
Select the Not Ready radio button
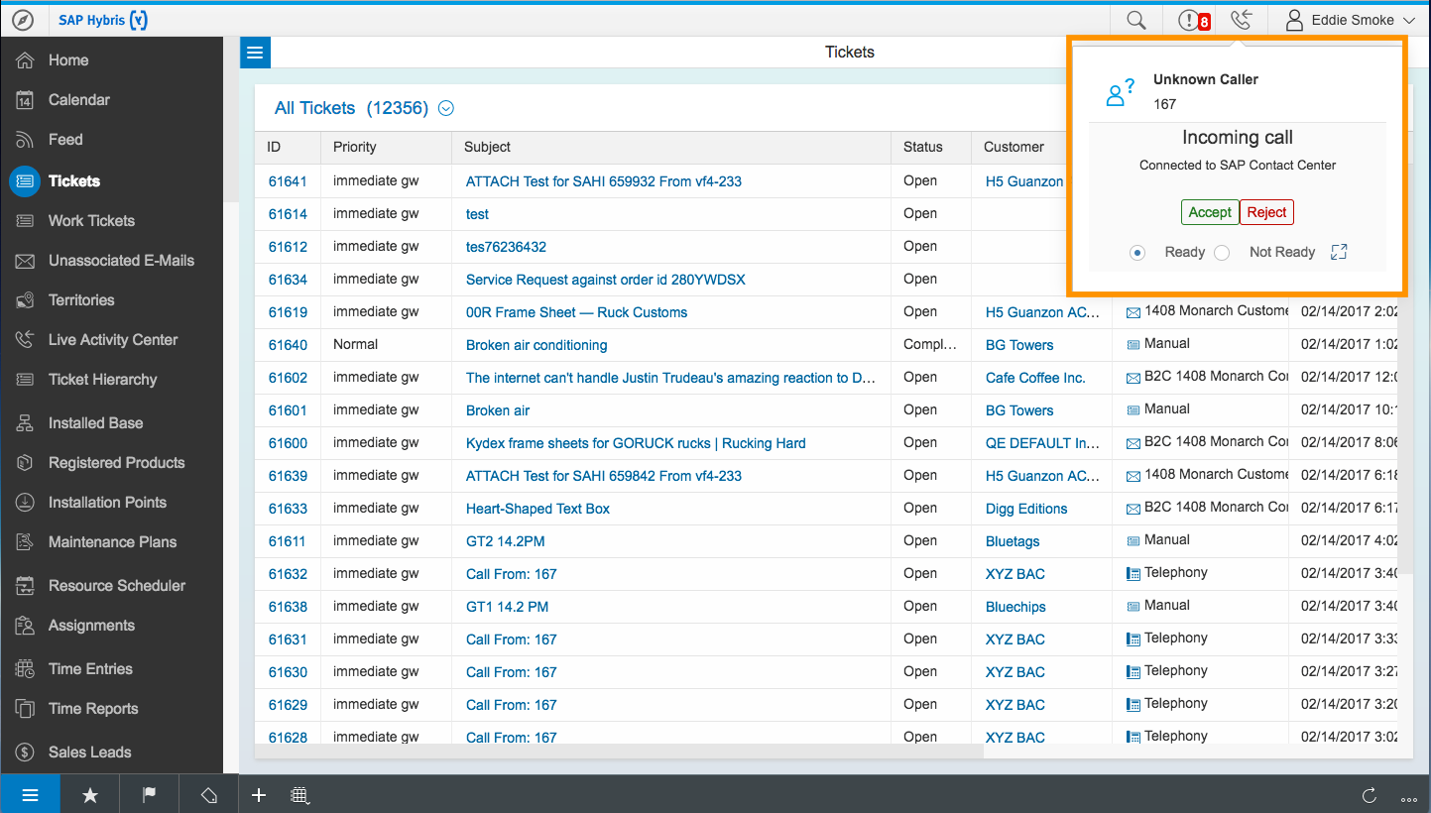[x=1222, y=253]
